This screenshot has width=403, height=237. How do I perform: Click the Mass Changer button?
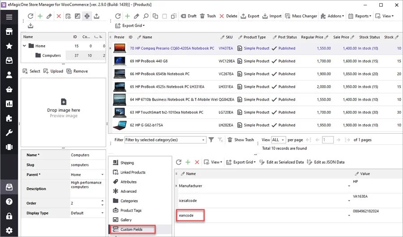(300, 16)
